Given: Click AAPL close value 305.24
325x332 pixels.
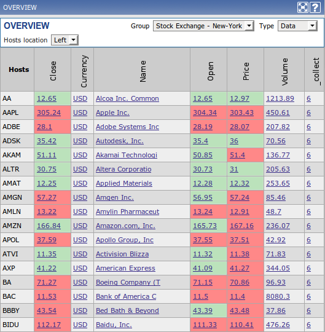Looking at the screenshot, I should click(x=49, y=113).
